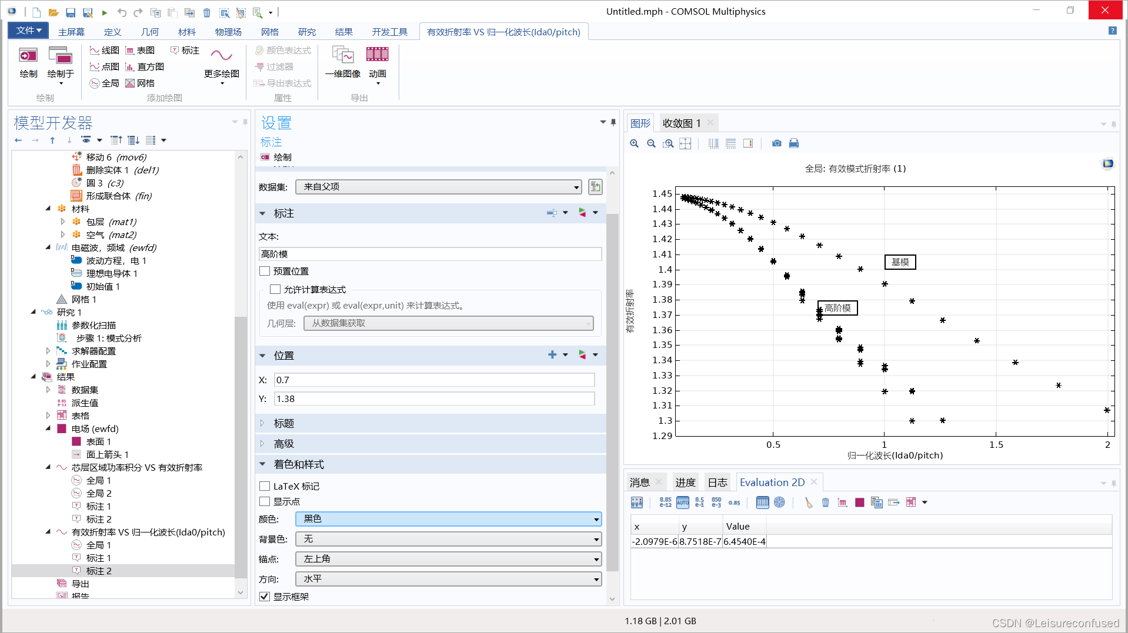Enable the 允许计算表达式 checkbox
Image resolution: width=1128 pixels, height=633 pixels.
click(275, 290)
